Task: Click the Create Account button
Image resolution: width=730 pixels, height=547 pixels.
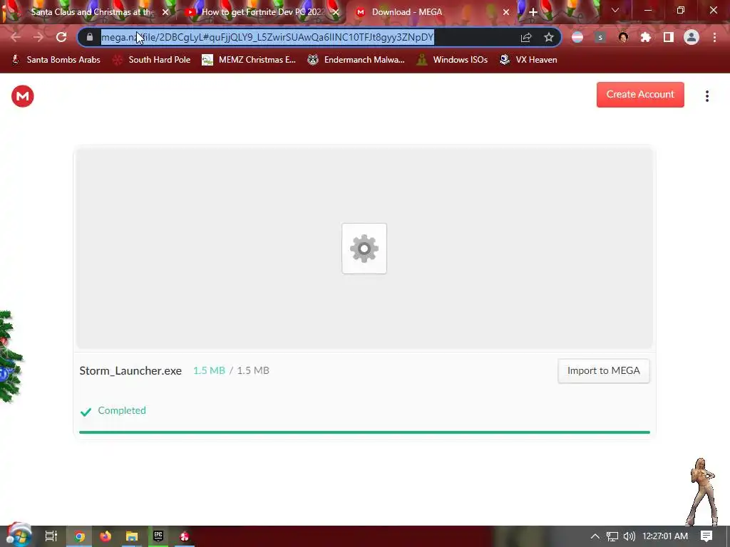Action: pos(640,95)
